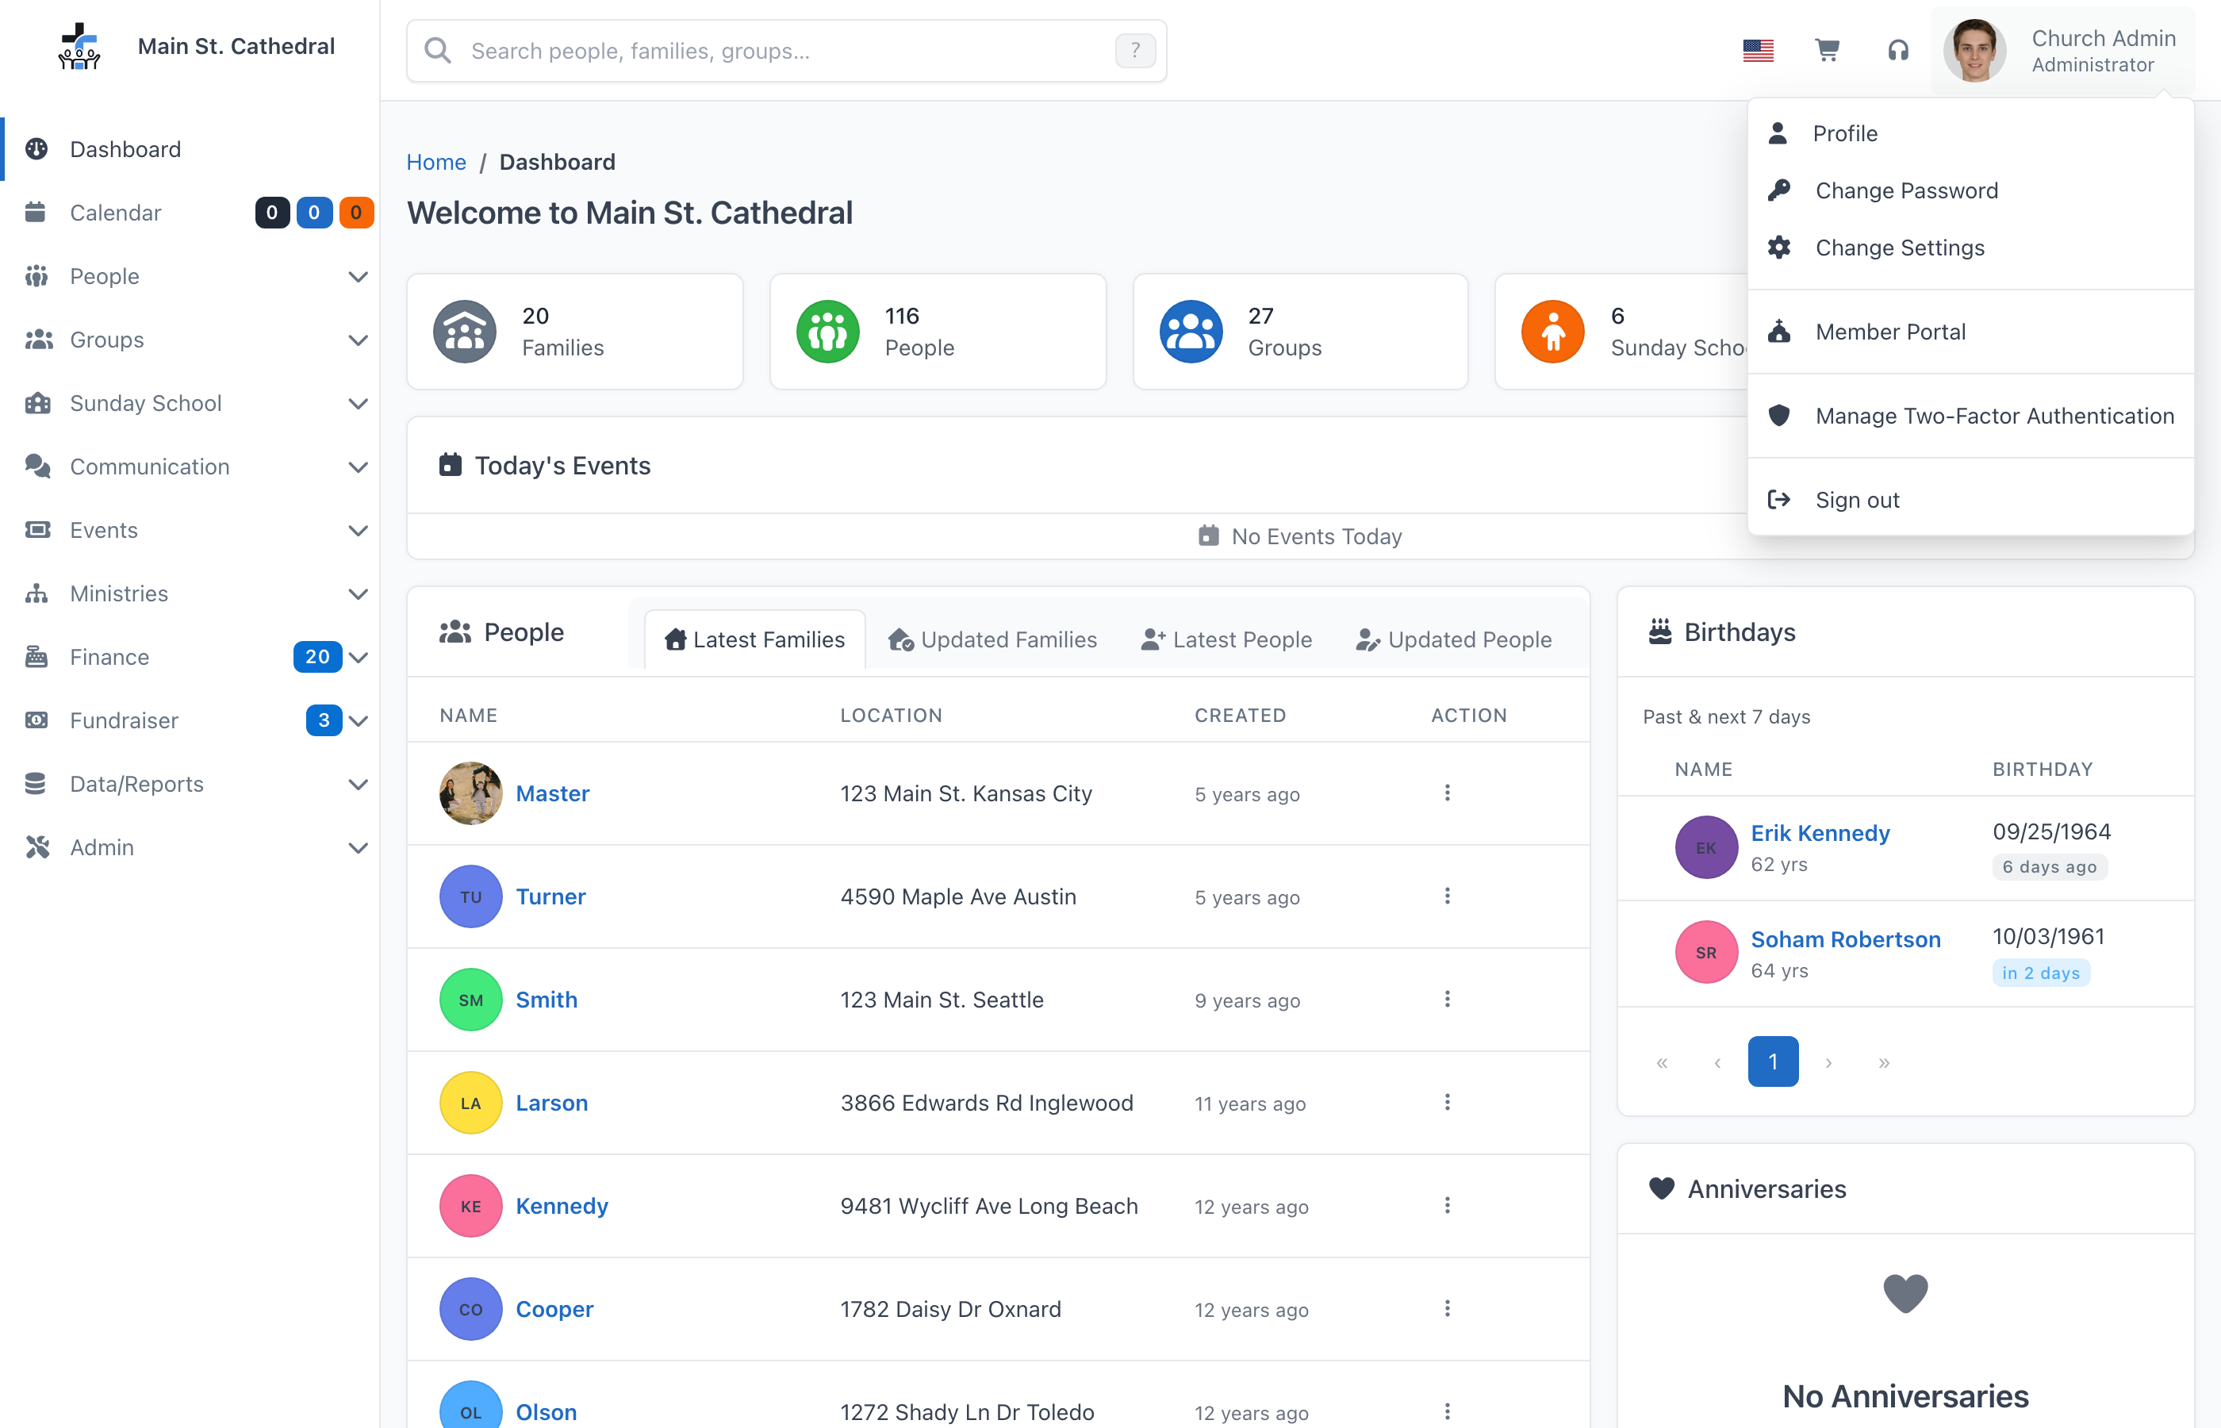Click the green People stat icon
Image resolution: width=2221 pixels, height=1428 pixels.
[x=827, y=331]
